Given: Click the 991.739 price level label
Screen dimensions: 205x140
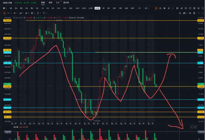Looking at the screenshot, I should pyautogui.click(x=8, y=117).
